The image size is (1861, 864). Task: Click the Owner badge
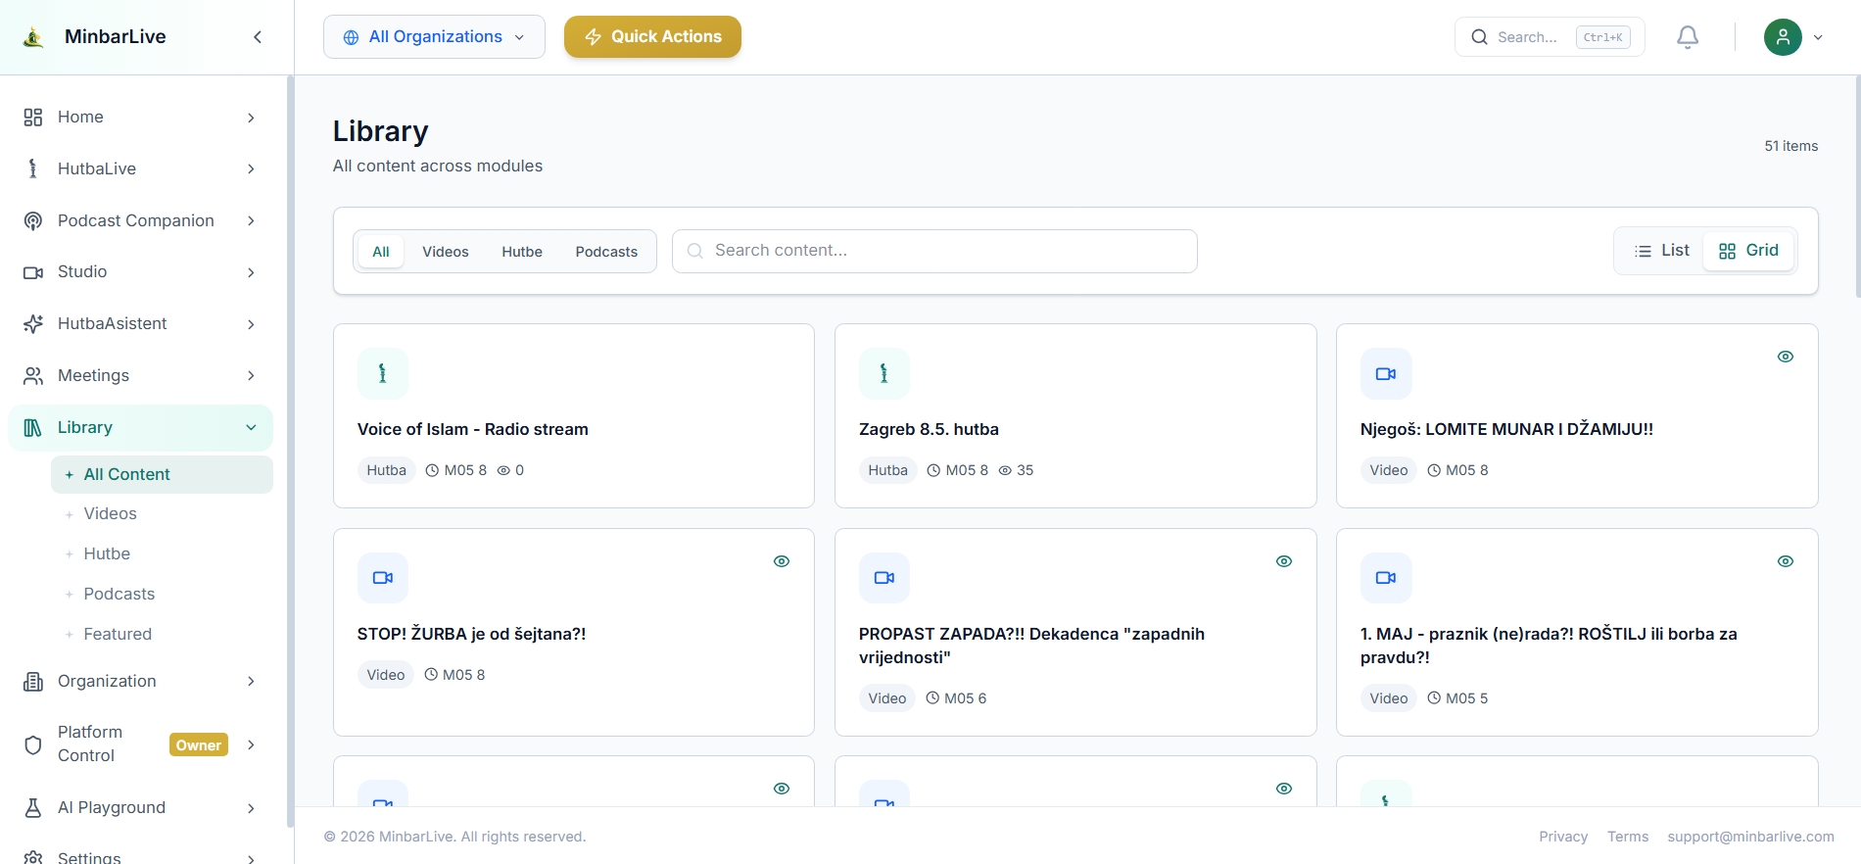(199, 745)
